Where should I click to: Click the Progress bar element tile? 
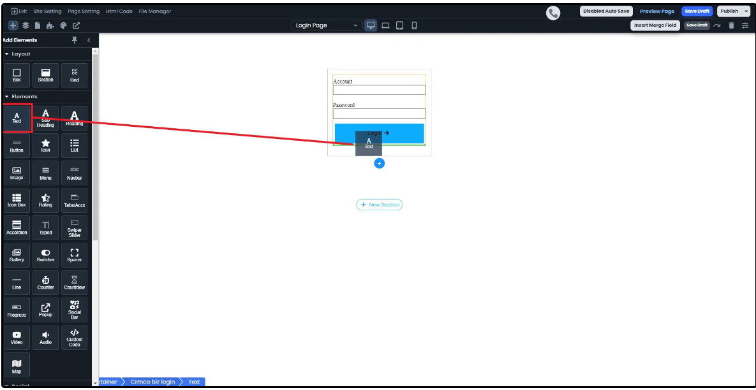coord(17,310)
